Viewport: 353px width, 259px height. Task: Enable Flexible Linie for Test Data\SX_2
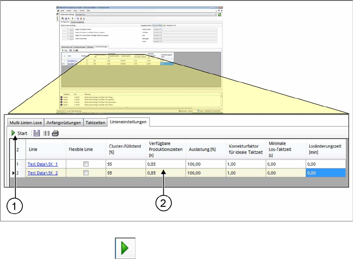click(x=86, y=173)
